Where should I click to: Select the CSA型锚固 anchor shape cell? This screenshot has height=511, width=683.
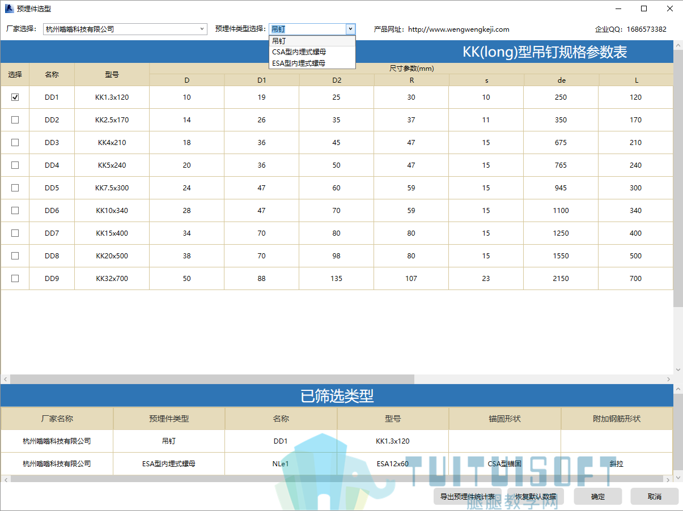505,463
